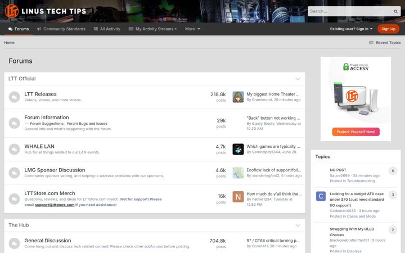
Task: Collapse the LTT Official category
Action: [x=298, y=79]
